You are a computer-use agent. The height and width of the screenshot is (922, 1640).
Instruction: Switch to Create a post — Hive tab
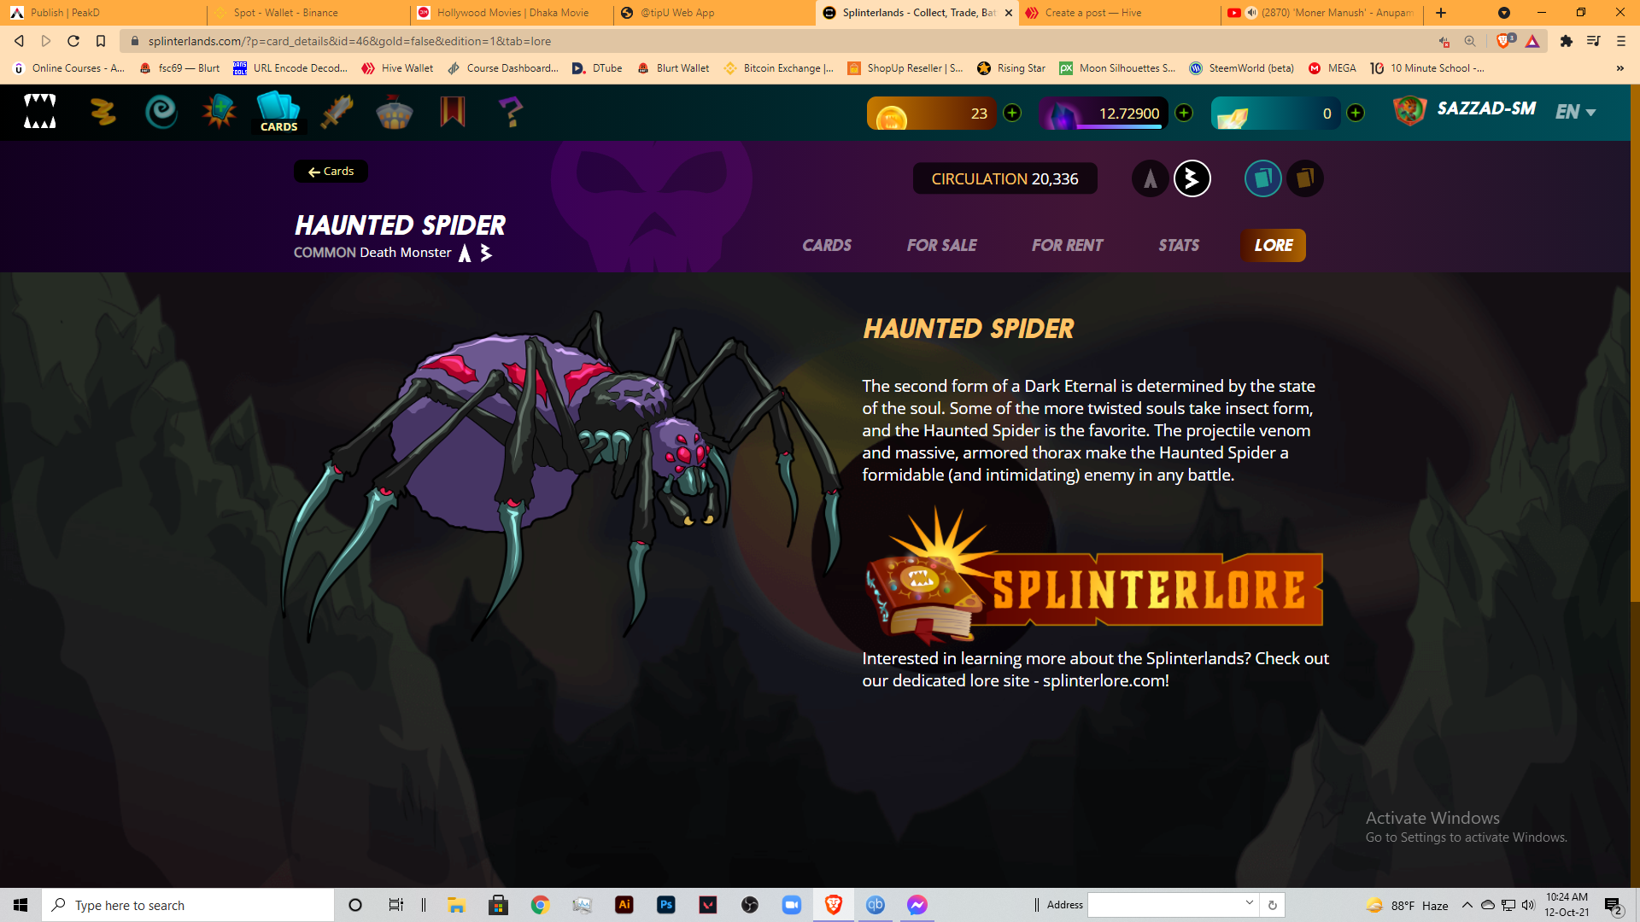1120,13
